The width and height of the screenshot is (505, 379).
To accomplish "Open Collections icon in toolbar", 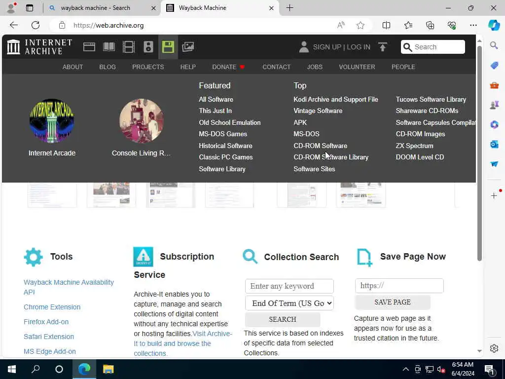I will [430, 25].
